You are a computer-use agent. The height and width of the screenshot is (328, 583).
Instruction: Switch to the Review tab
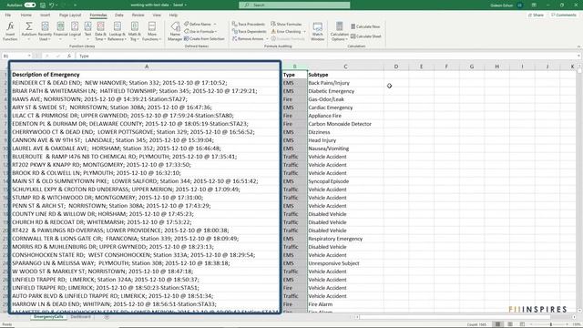[138, 15]
